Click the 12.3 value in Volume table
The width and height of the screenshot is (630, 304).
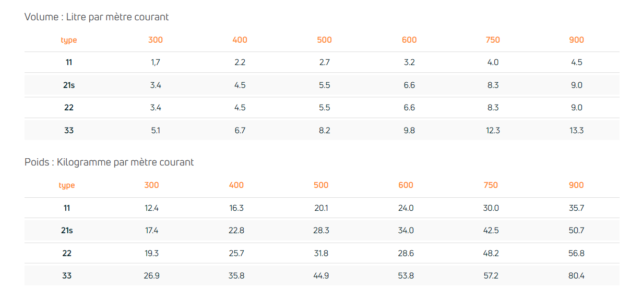tap(493, 131)
